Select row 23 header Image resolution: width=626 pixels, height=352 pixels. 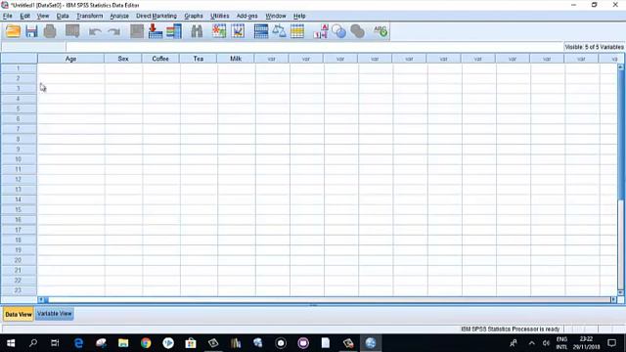19,290
